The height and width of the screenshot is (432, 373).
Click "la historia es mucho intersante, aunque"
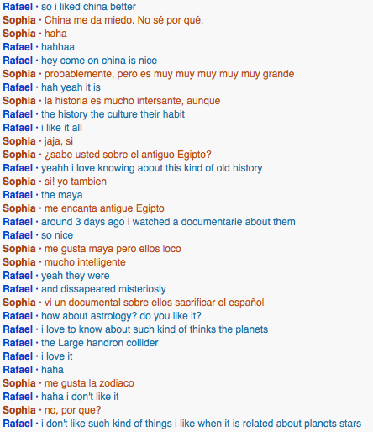(x=132, y=101)
